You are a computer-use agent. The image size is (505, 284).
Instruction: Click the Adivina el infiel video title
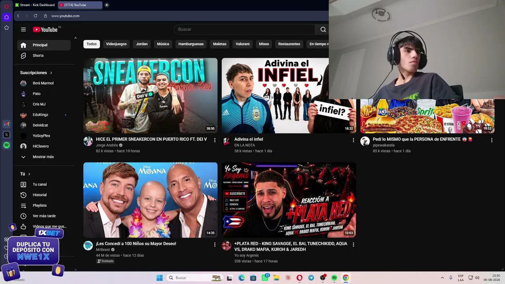pos(249,139)
